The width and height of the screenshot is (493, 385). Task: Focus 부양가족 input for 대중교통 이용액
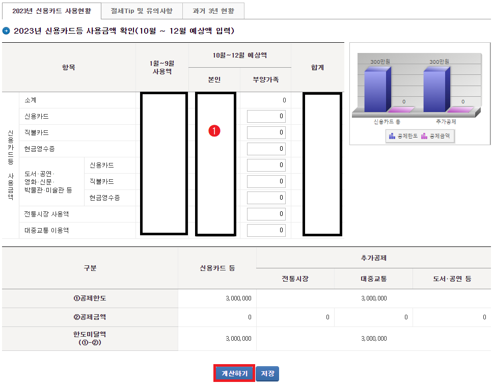pos(266,230)
